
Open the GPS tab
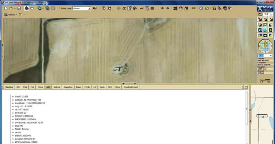[x=110, y=87]
